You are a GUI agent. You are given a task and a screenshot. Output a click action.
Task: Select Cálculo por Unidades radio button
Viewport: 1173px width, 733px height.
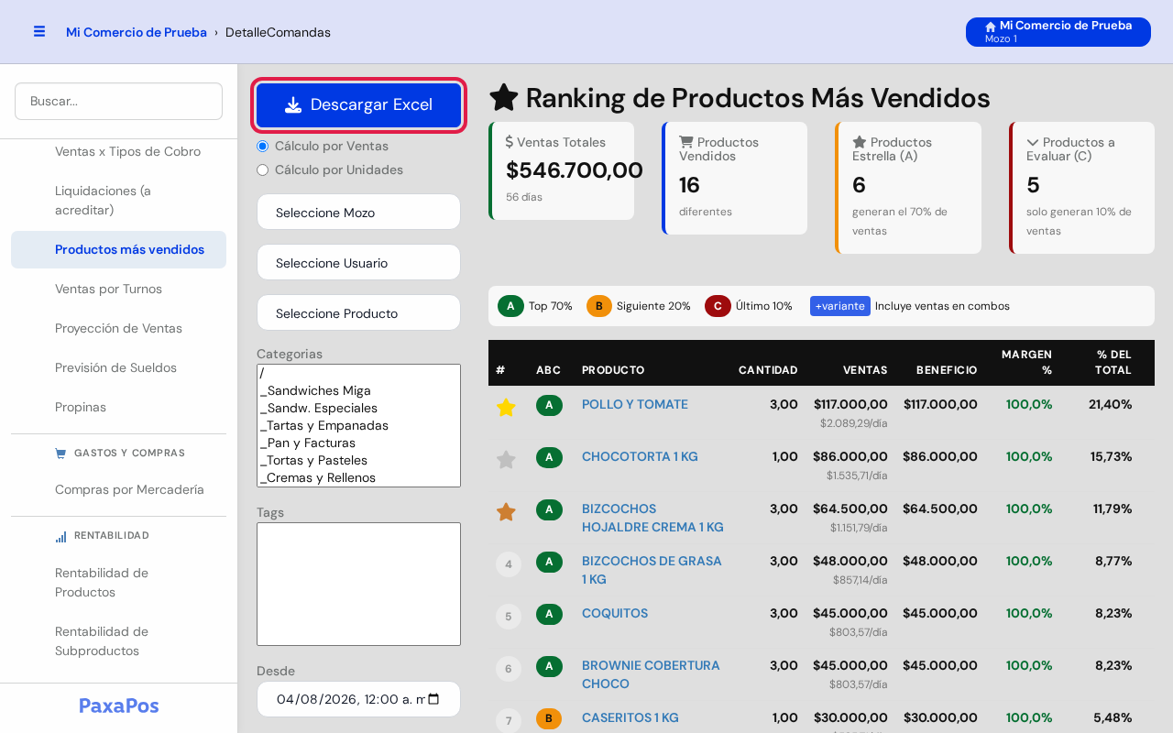click(263, 170)
